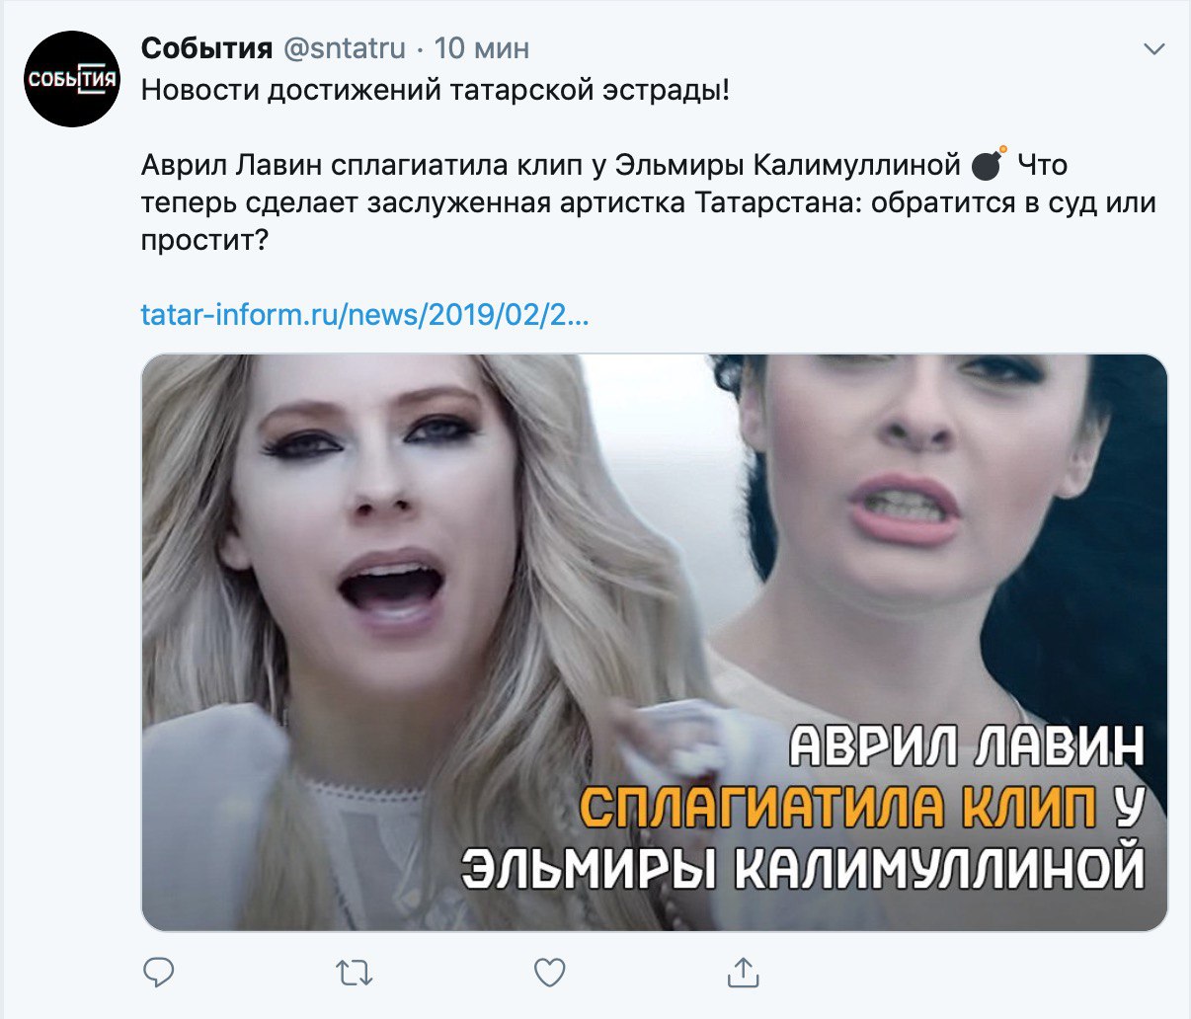This screenshot has height=1019, width=1191.
Task: Click the ЭЛЬМИРЫ КАЛИМУЛЛИНОЙ caption in the image
Action: (x=803, y=867)
